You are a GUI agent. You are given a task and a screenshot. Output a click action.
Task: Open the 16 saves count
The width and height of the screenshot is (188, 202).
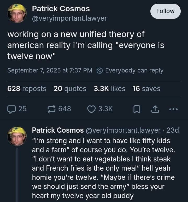(x=146, y=89)
